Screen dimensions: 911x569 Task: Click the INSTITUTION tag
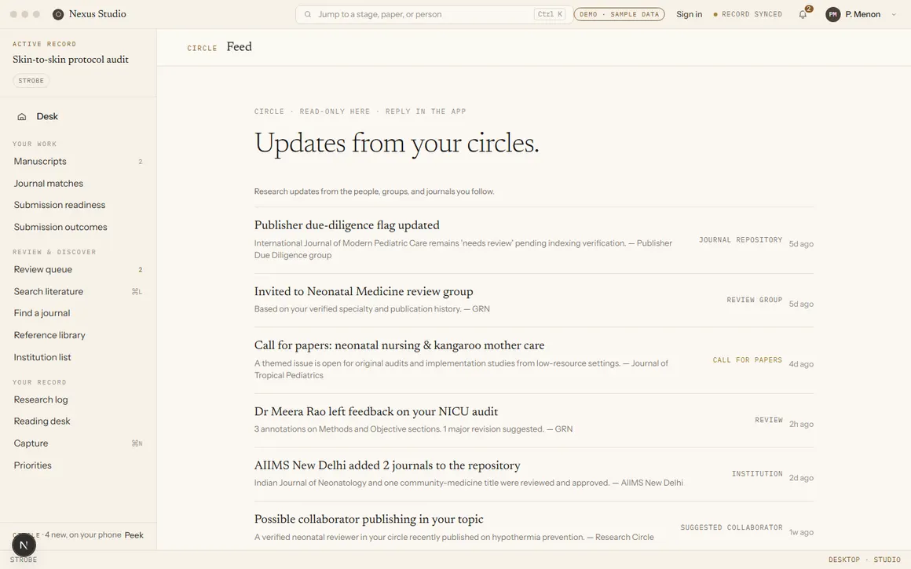(x=757, y=474)
